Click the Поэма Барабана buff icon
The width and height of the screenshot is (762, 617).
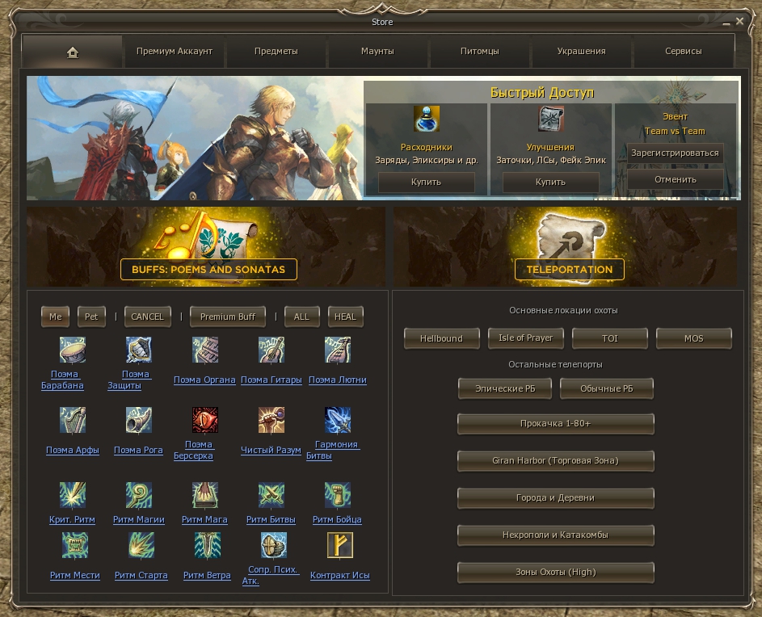click(73, 350)
